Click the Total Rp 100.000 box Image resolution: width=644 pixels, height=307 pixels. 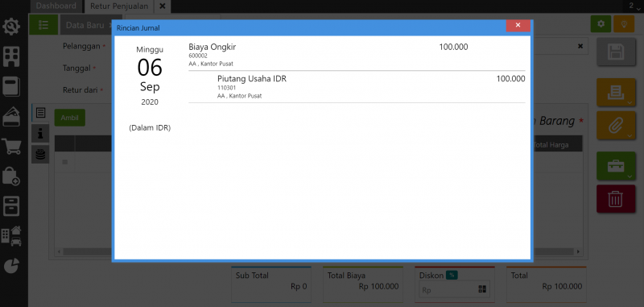pos(547,284)
